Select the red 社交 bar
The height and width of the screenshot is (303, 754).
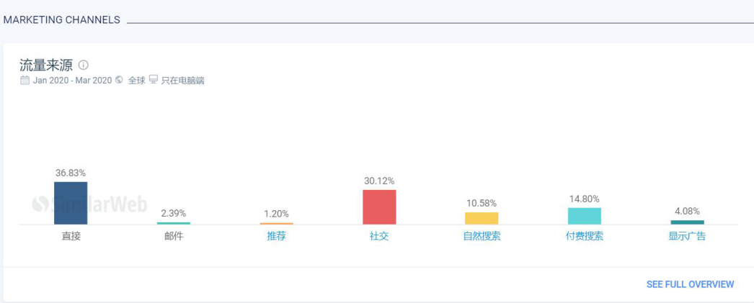click(379, 207)
